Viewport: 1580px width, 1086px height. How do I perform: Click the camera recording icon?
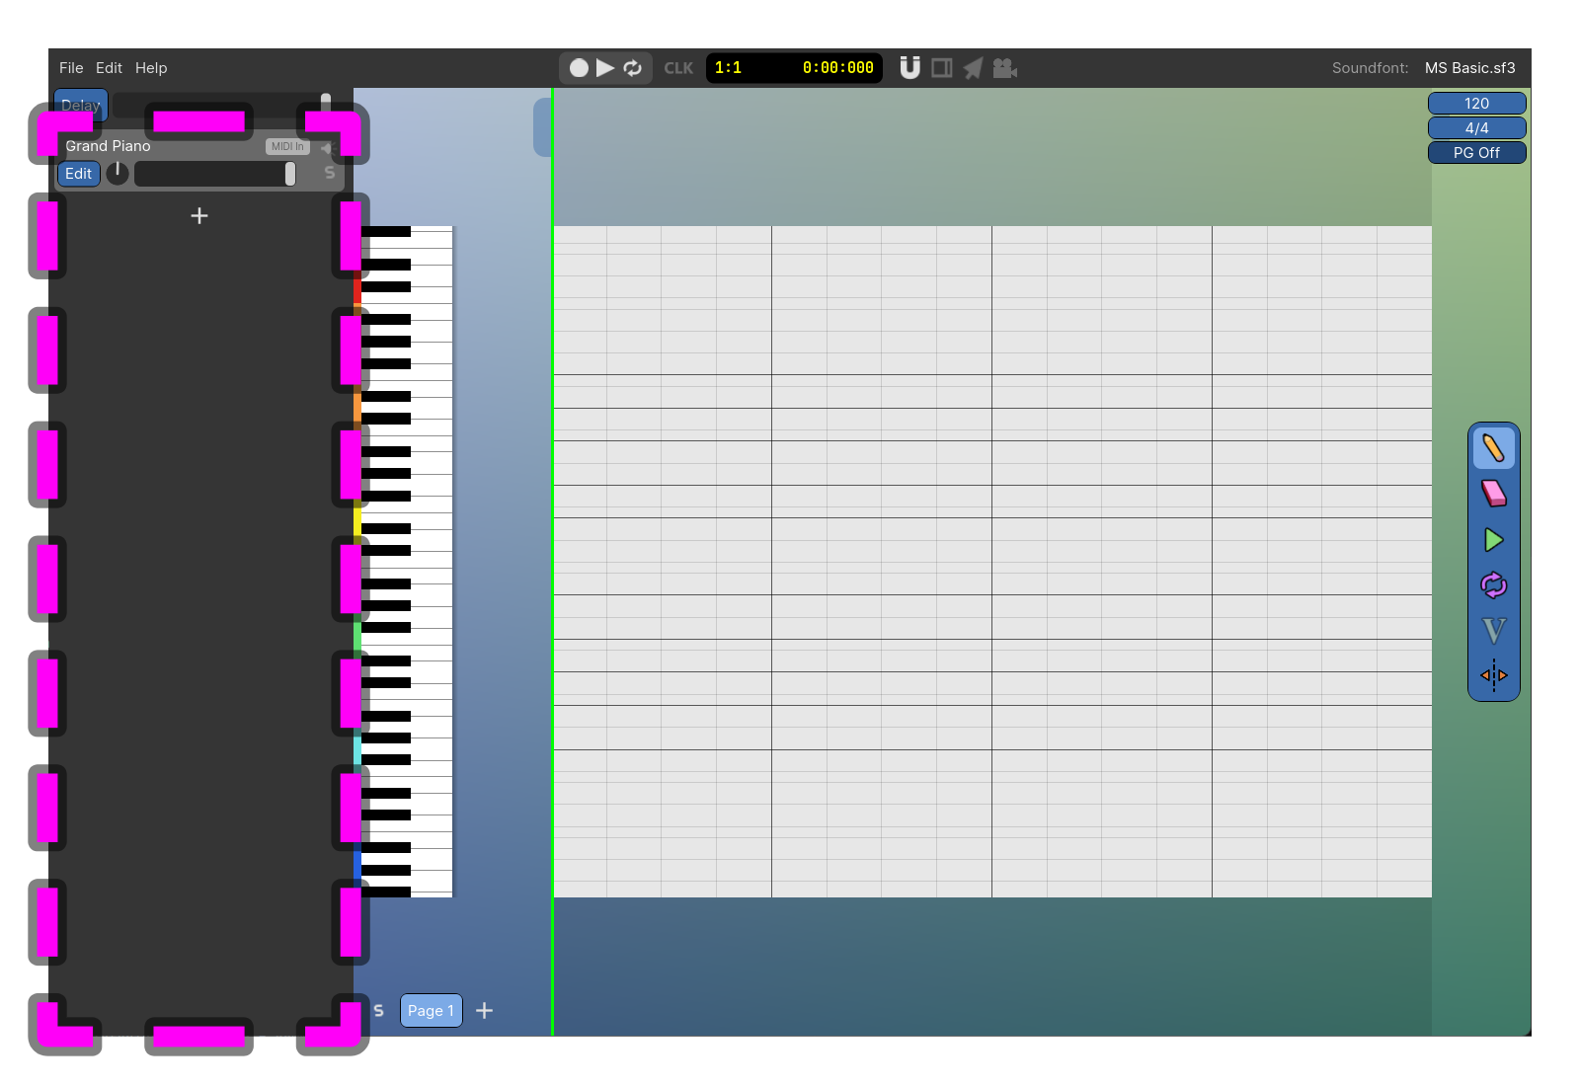(x=1004, y=68)
